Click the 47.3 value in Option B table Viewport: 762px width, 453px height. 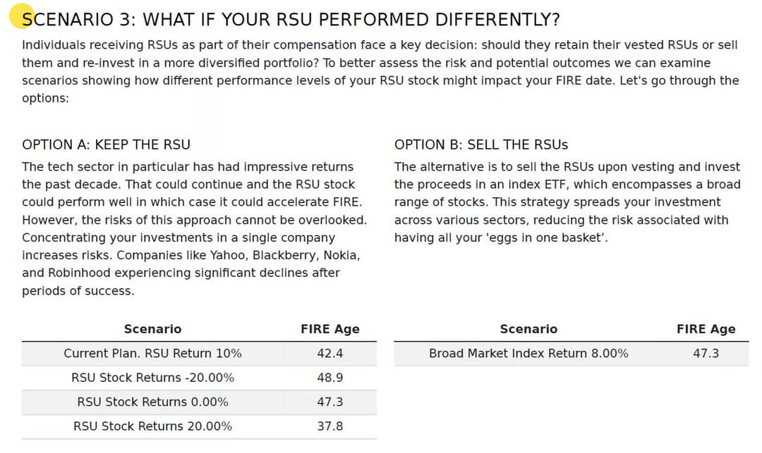click(706, 353)
